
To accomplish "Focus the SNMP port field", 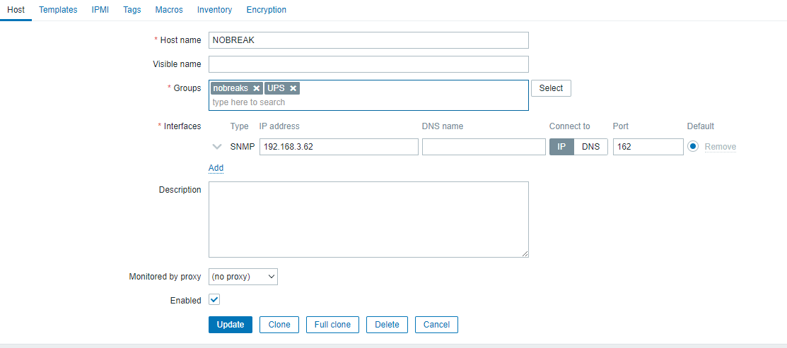I will coord(648,147).
